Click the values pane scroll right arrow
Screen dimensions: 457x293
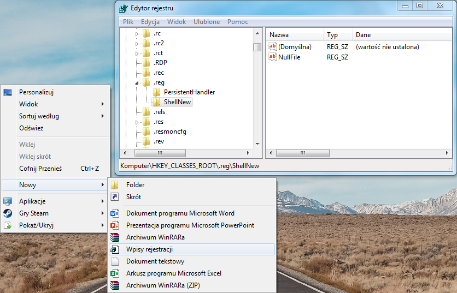447,153
